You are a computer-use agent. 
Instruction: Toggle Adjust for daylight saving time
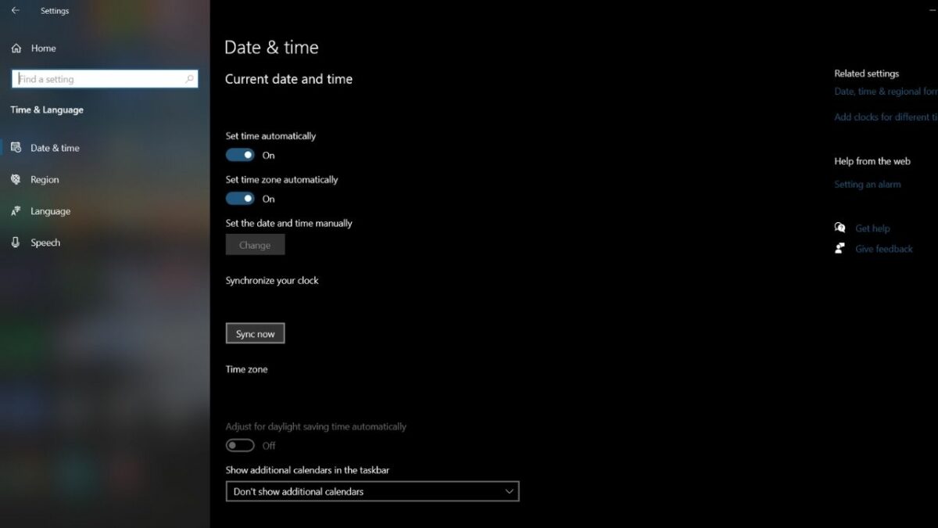(x=240, y=445)
